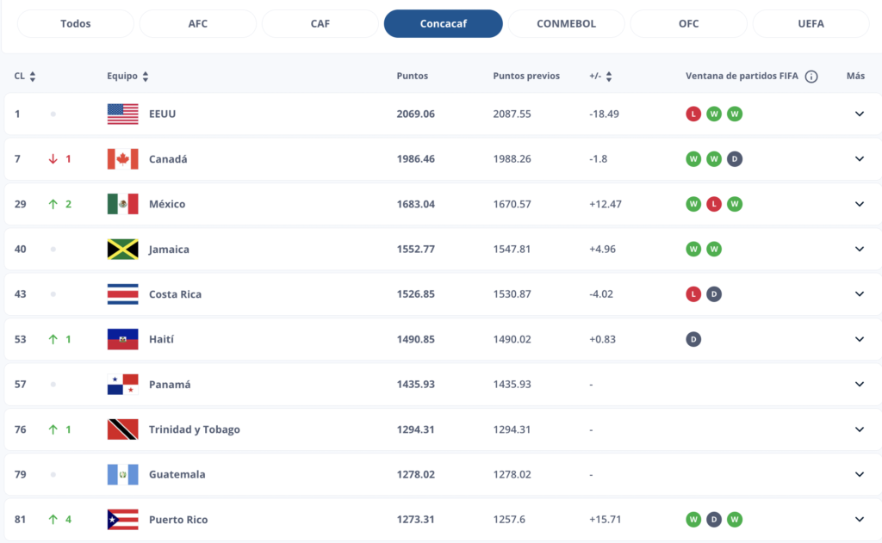
Task: Click the 1683.04 points value
Action: (416, 204)
